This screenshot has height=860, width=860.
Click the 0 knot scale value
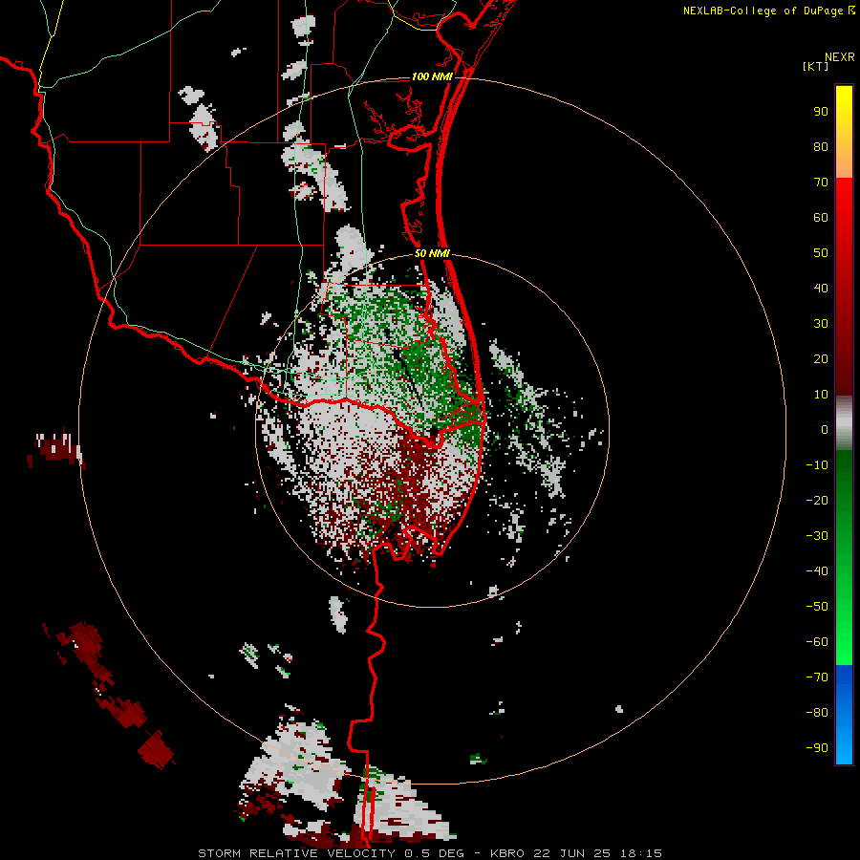[825, 430]
